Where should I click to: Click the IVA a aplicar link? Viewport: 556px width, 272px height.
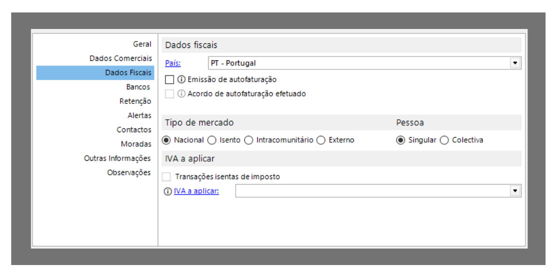coord(196,191)
